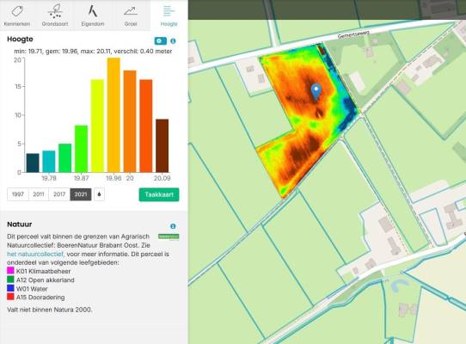Click the blue location pin on the map
The height and width of the screenshot is (344, 466).
coord(316,91)
